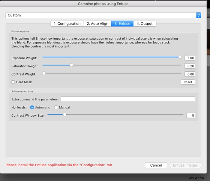This screenshot has width=210, height=181.
Task: Click the Exposure Weight label
Action: tap(24, 58)
